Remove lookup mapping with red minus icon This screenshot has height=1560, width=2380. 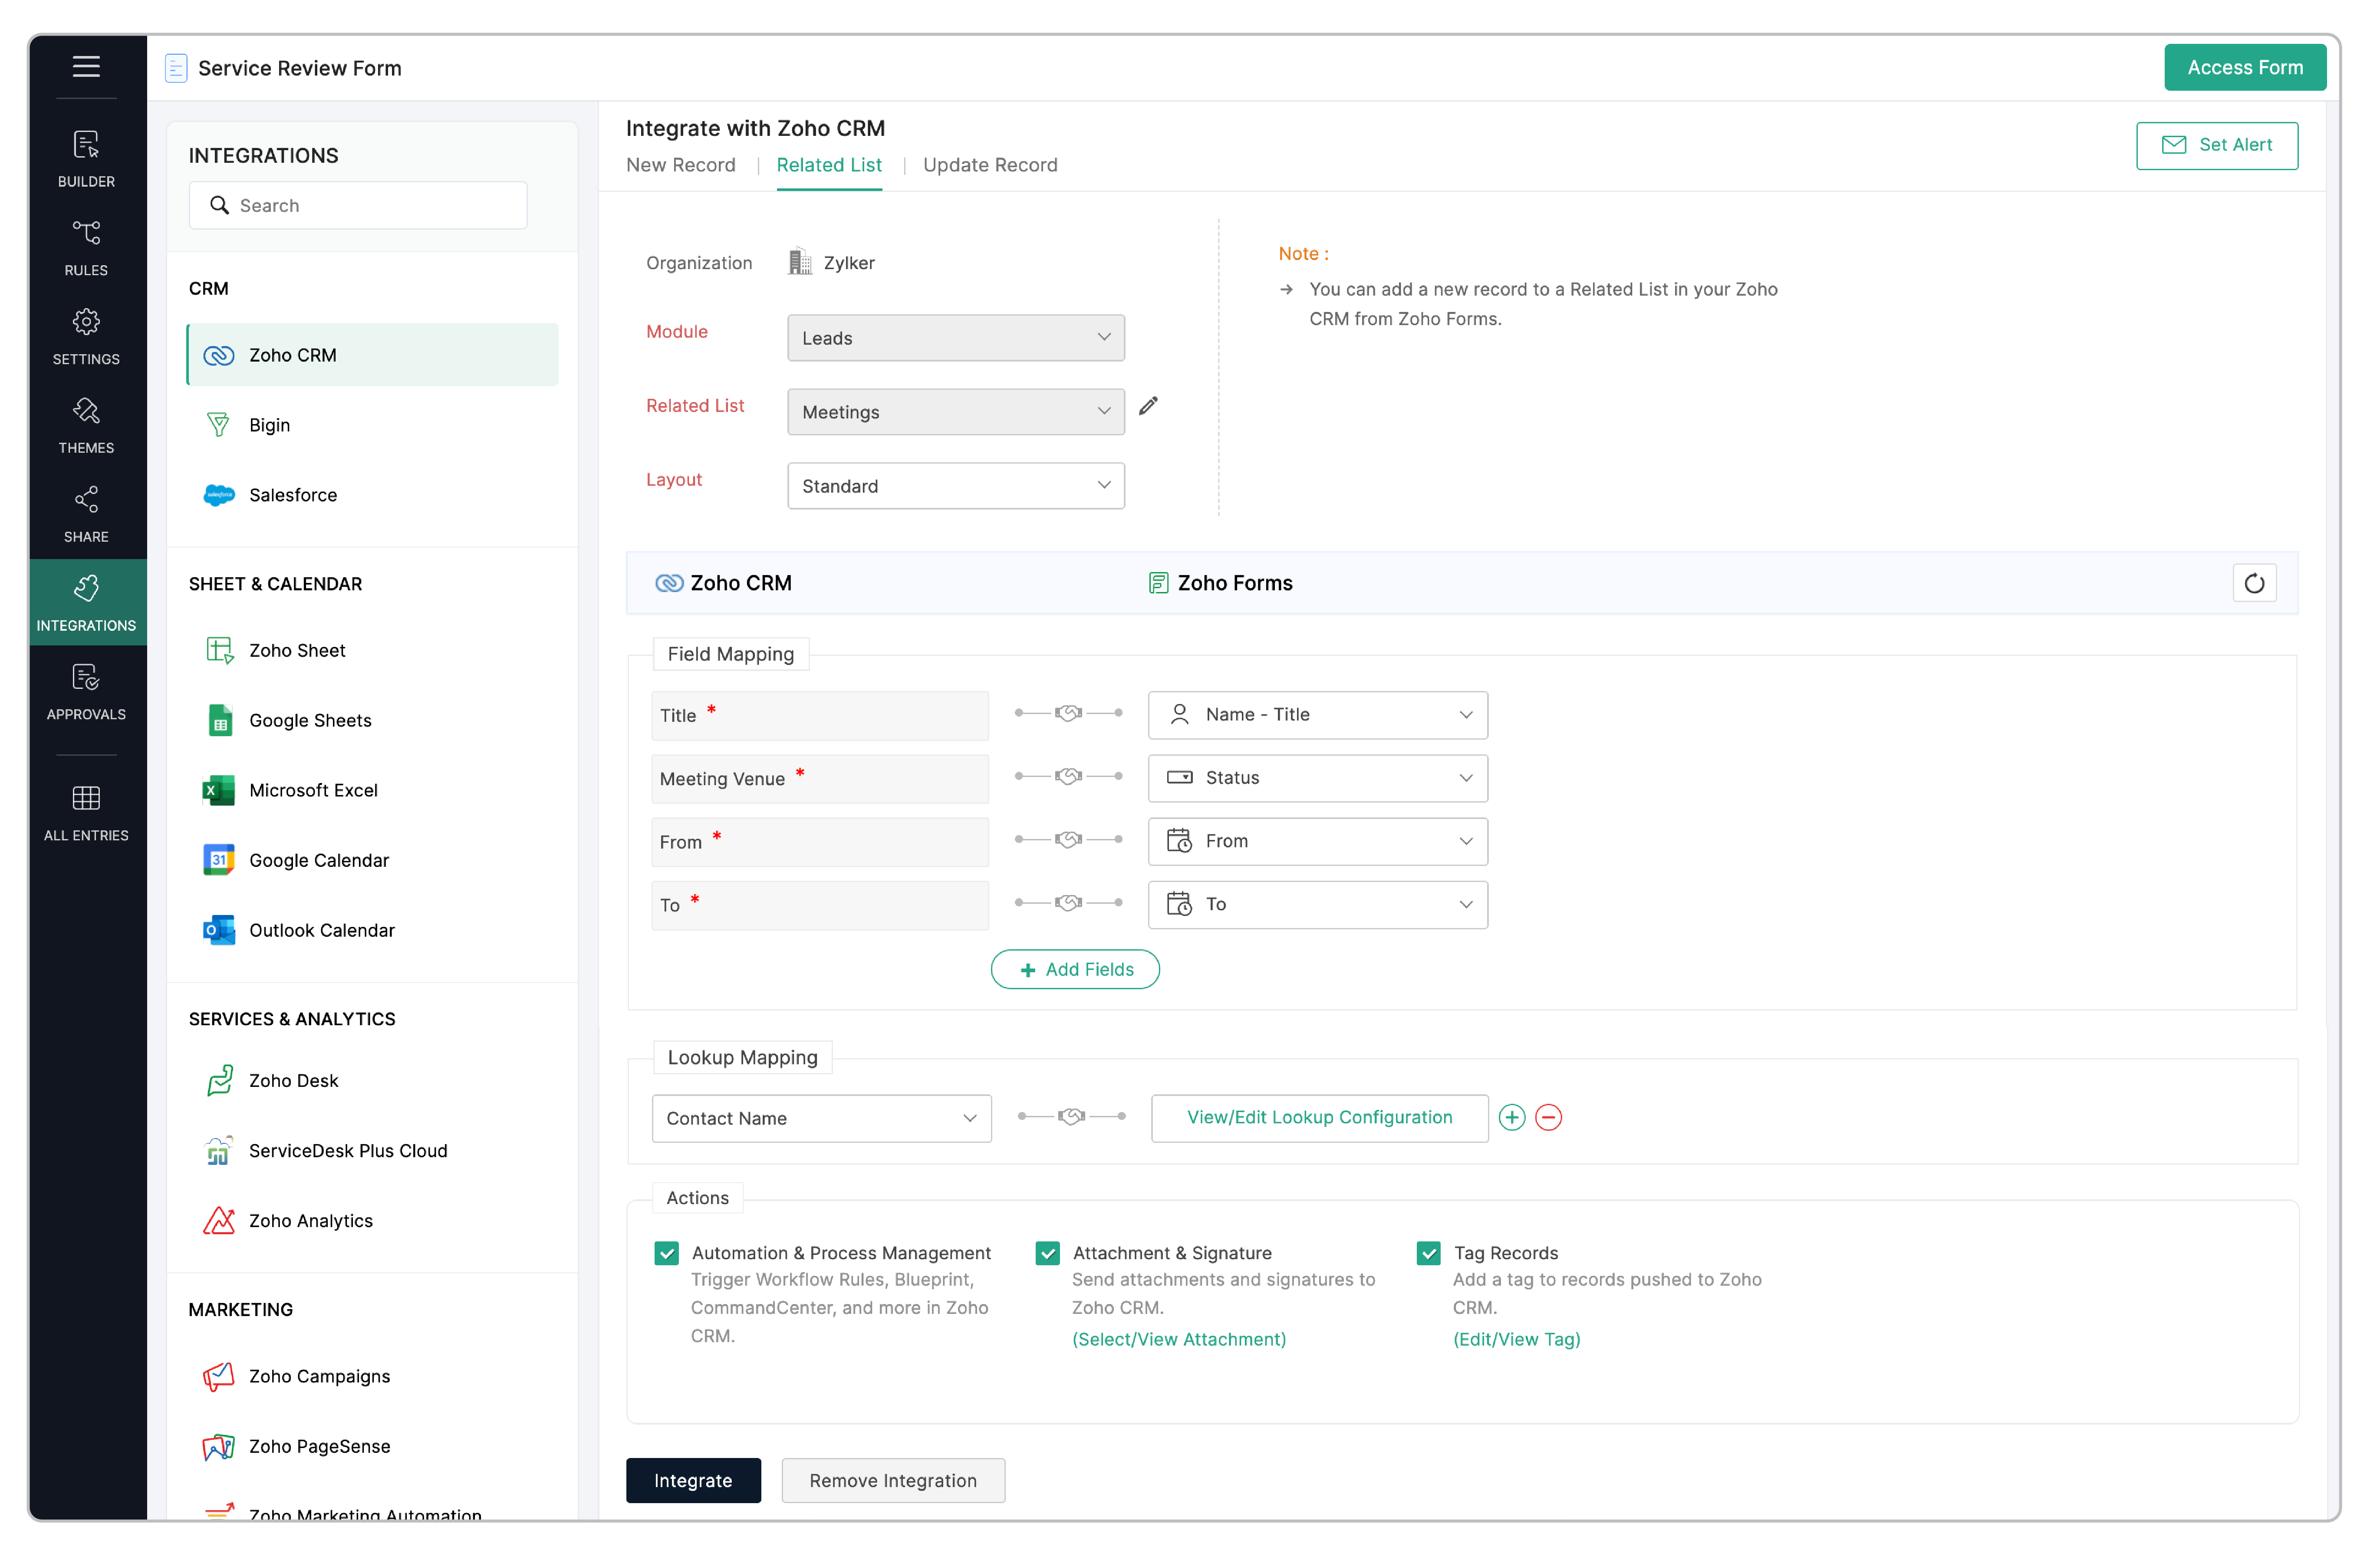1548,1117
